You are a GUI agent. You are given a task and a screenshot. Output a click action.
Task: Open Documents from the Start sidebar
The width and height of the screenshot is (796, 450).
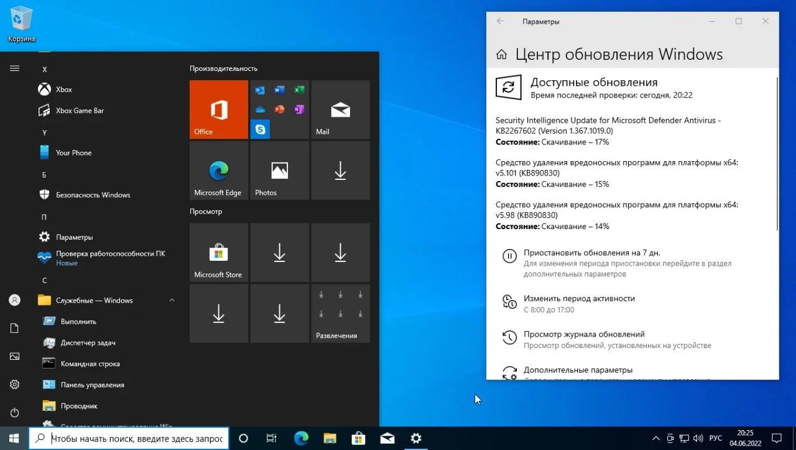[14, 328]
